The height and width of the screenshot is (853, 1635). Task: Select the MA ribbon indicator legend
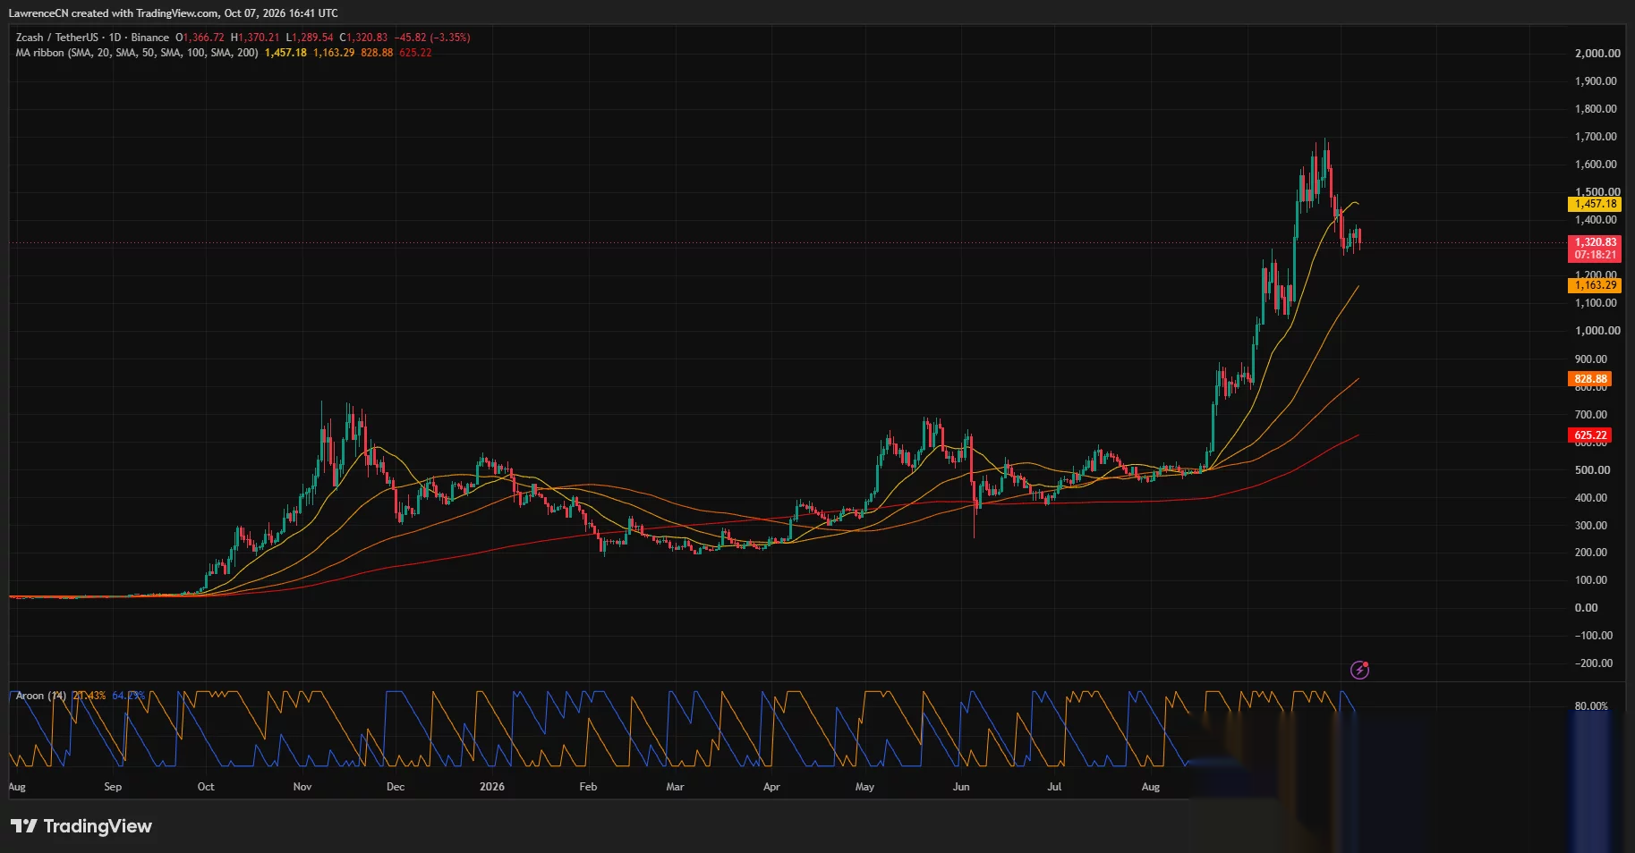click(137, 53)
